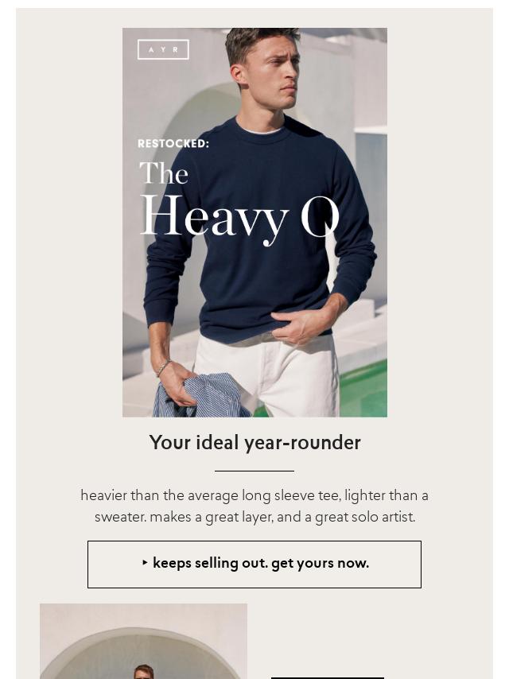The height and width of the screenshot is (679, 509).
Task: Click the 'RESTOCKED:' label on hero image
Action: coord(173,143)
